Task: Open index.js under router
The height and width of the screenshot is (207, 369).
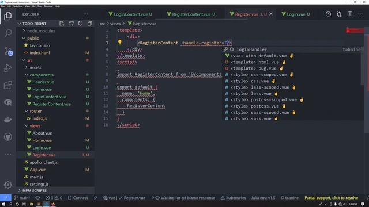Action: point(39,118)
